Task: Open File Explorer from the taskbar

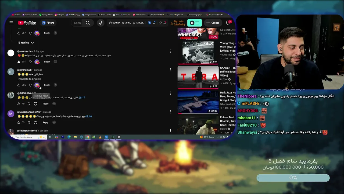Action: pos(75,137)
